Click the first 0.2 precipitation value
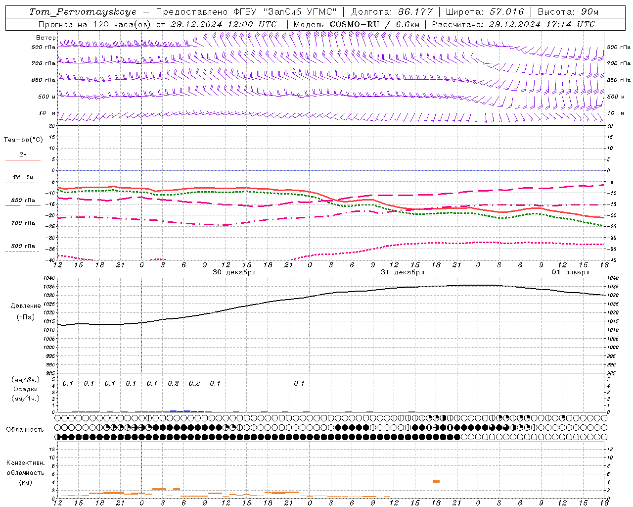 (x=173, y=383)
